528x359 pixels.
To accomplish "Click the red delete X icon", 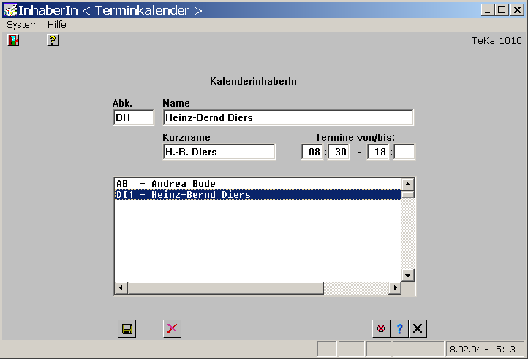I will click(172, 329).
